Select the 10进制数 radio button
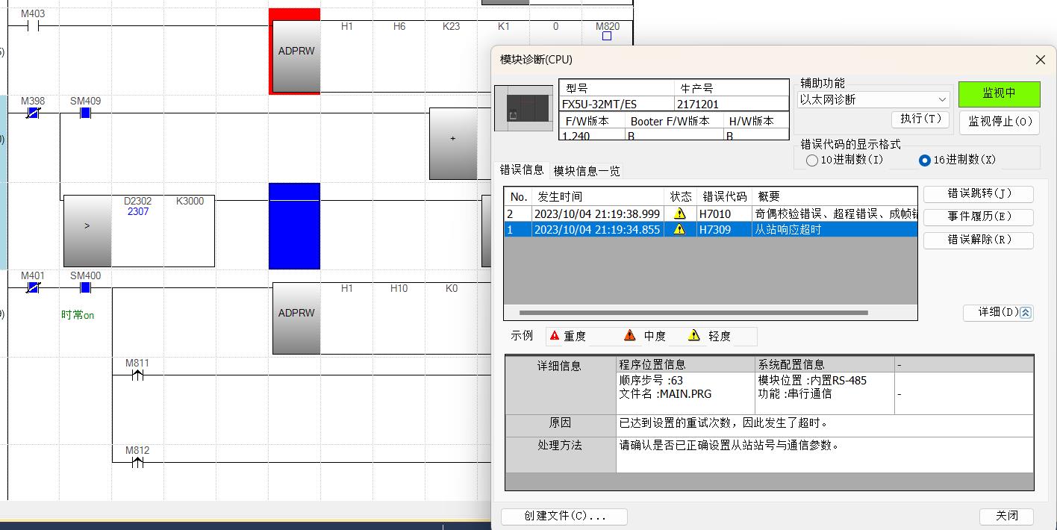 point(812,160)
